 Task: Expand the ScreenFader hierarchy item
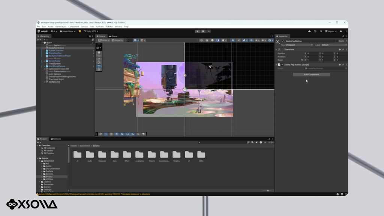pyautogui.click(x=44, y=61)
